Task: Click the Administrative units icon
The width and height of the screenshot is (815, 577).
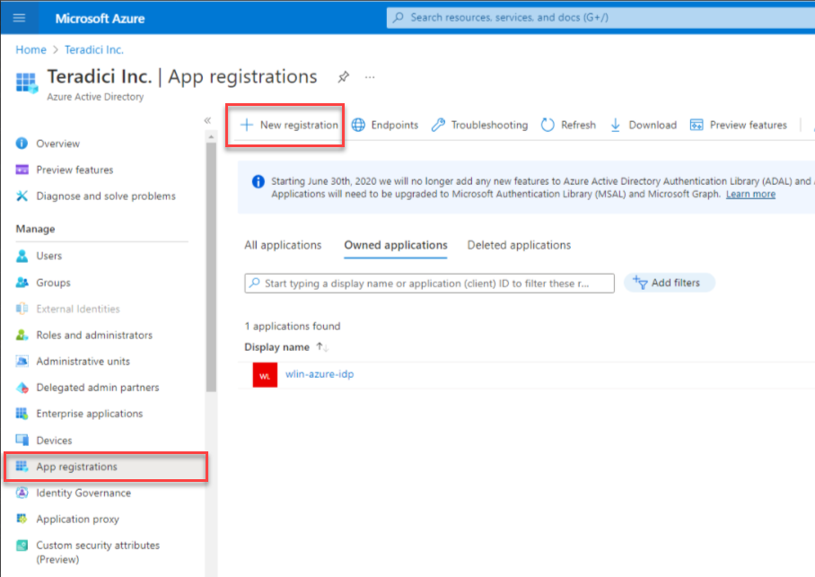Action: click(x=22, y=362)
